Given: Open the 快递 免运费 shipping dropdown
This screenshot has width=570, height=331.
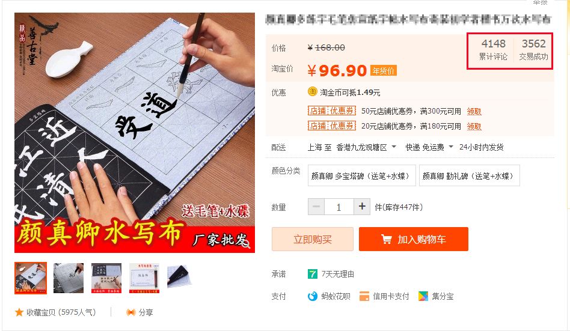Looking at the screenshot, I should (x=429, y=147).
